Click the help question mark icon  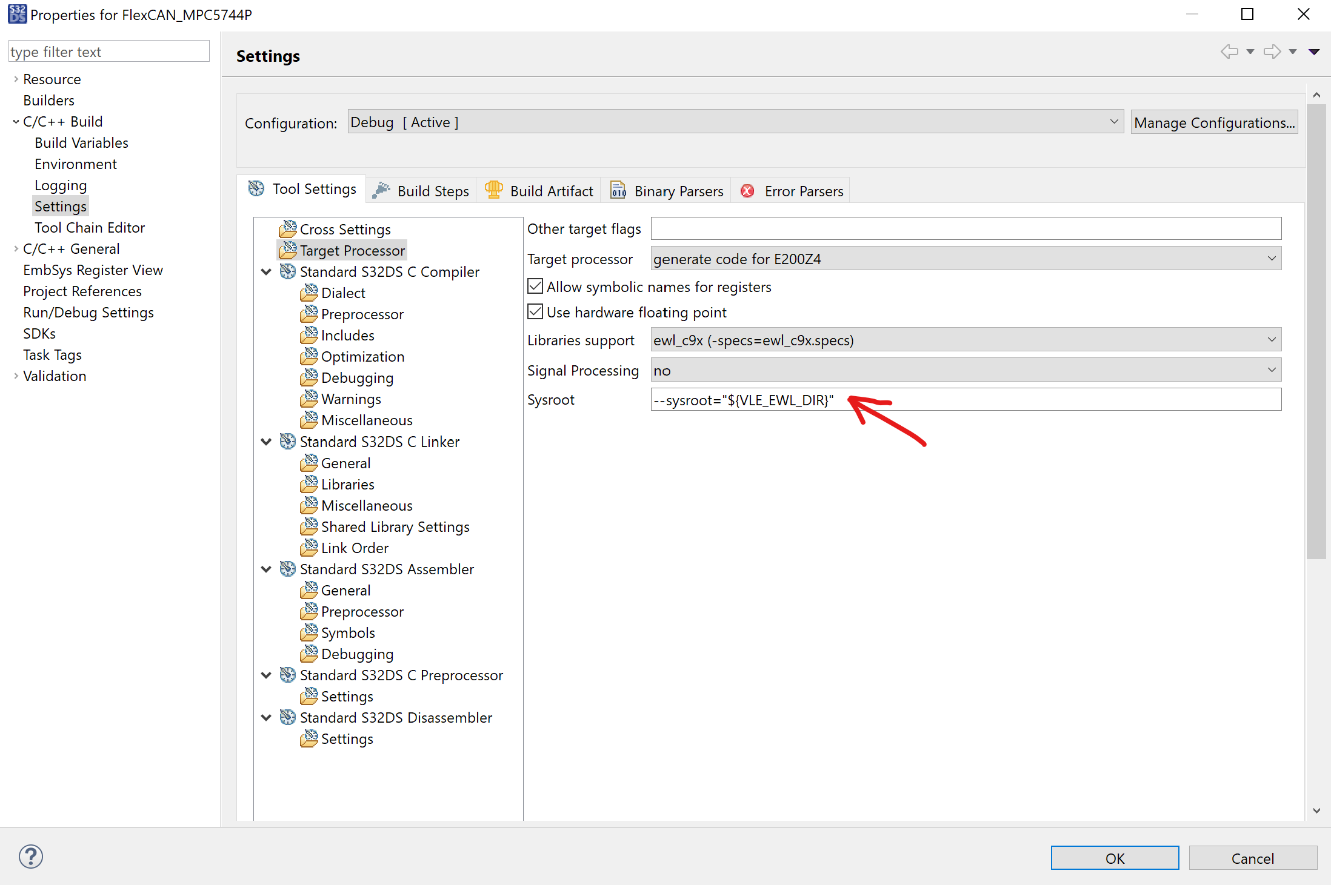pyautogui.click(x=30, y=857)
